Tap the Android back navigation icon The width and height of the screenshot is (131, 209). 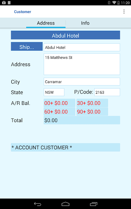pos(38,204)
